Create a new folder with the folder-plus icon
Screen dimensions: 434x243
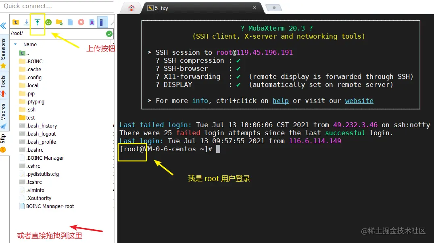point(59,22)
